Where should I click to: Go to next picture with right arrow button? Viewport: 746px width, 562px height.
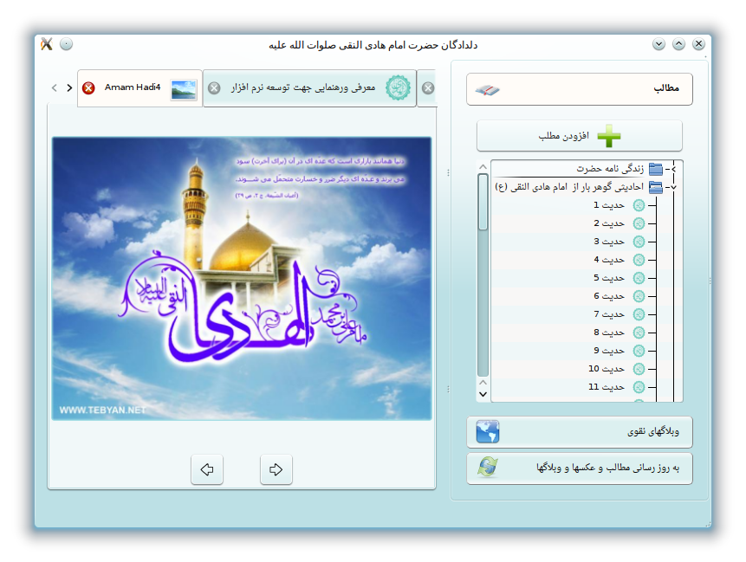tap(276, 469)
